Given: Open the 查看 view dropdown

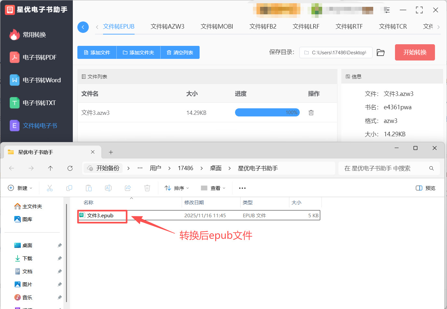Looking at the screenshot, I should coord(213,188).
